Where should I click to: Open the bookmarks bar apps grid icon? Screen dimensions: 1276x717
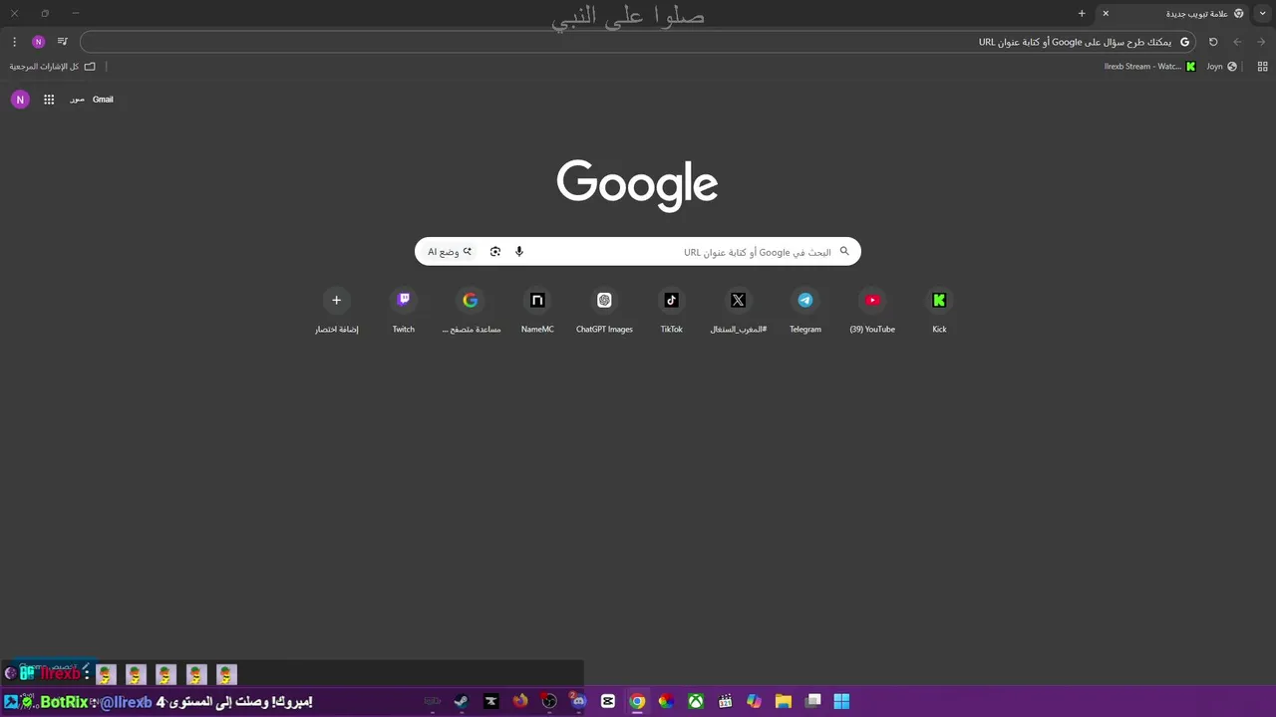click(1262, 67)
